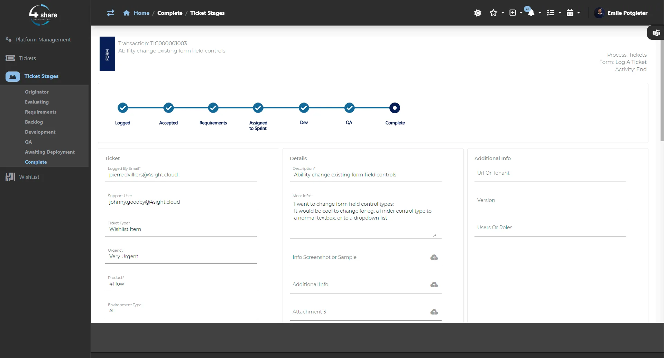Select Ticket Stages menu item

41,76
